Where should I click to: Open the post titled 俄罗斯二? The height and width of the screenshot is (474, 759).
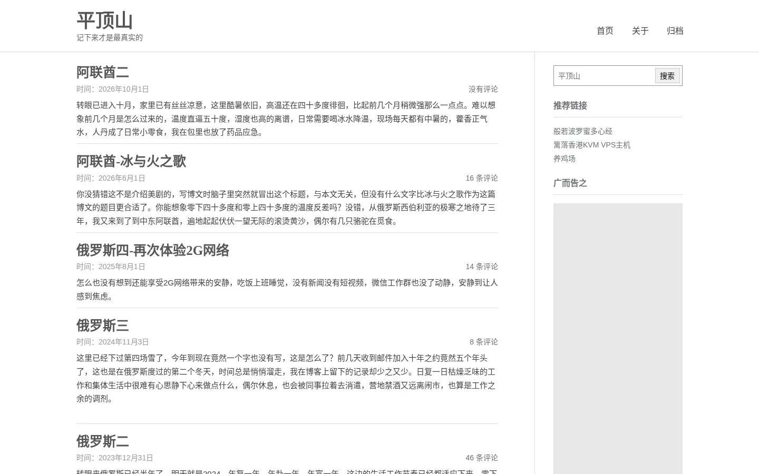103,441
